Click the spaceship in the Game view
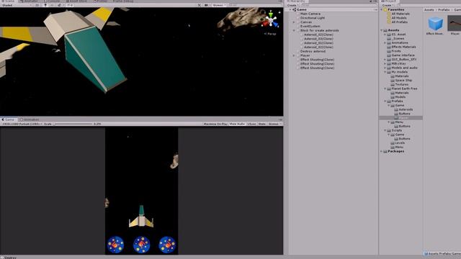 click(141, 217)
